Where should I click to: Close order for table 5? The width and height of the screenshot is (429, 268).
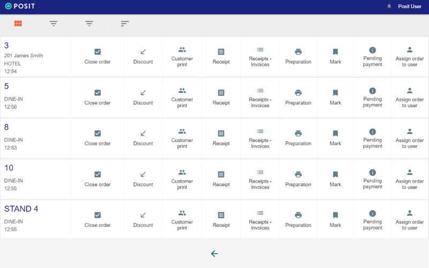pos(98,98)
